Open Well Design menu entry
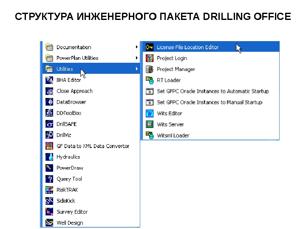This screenshot has height=229, width=306. pyautogui.click(x=91, y=223)
